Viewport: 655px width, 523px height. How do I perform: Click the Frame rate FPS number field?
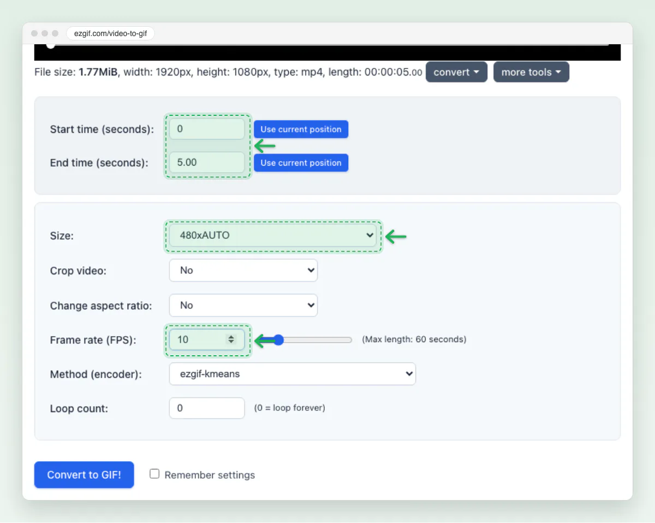(207, 339)
